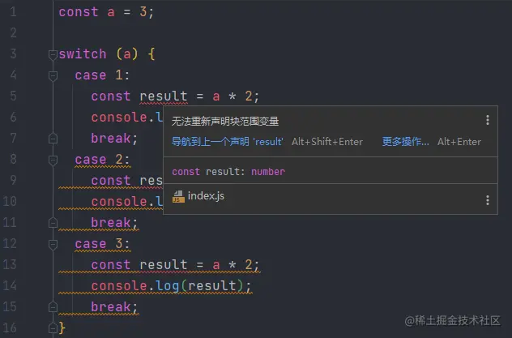Open the index.js row three-dot menu
Screen dimensions: 512x338
tap(487, 200)
